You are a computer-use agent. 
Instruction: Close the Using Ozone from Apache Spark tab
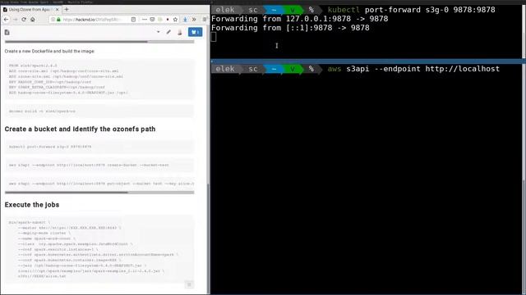coord(57,9)
